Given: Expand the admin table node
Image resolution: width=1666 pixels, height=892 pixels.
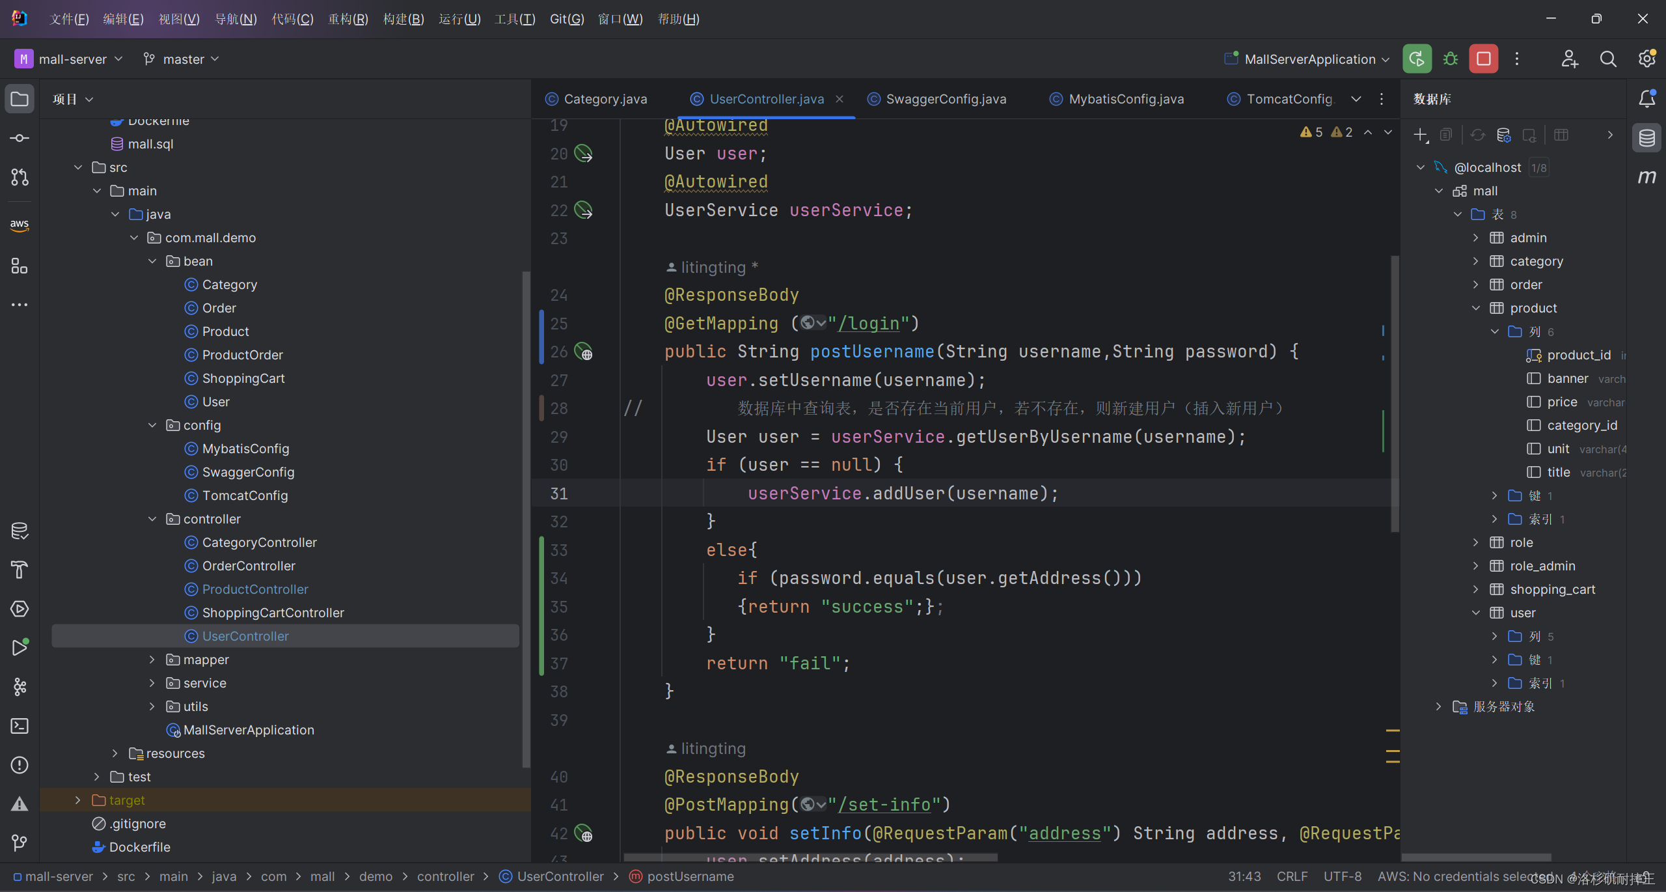Looking at the screenshot, I should (1476, 238).
